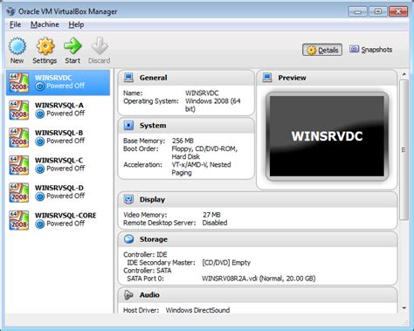414x331 pixels.
Task: Click WINSRVSQL-CORE power state icon
Action: click(x=40, y=224)
